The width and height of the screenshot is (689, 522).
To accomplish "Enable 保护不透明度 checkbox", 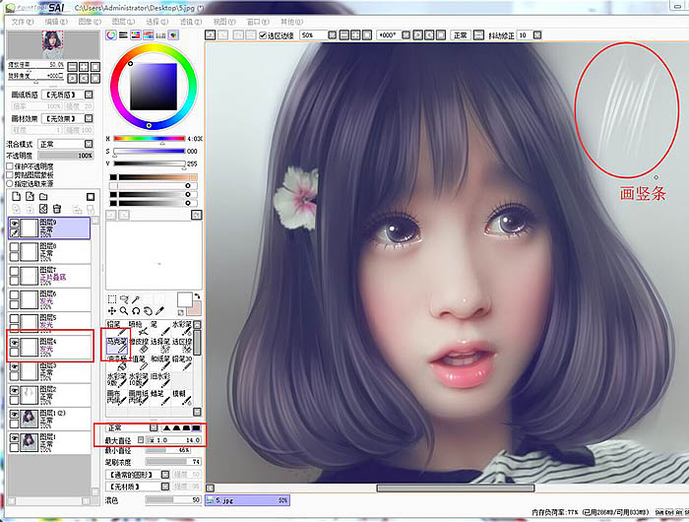I will point(10,166).
